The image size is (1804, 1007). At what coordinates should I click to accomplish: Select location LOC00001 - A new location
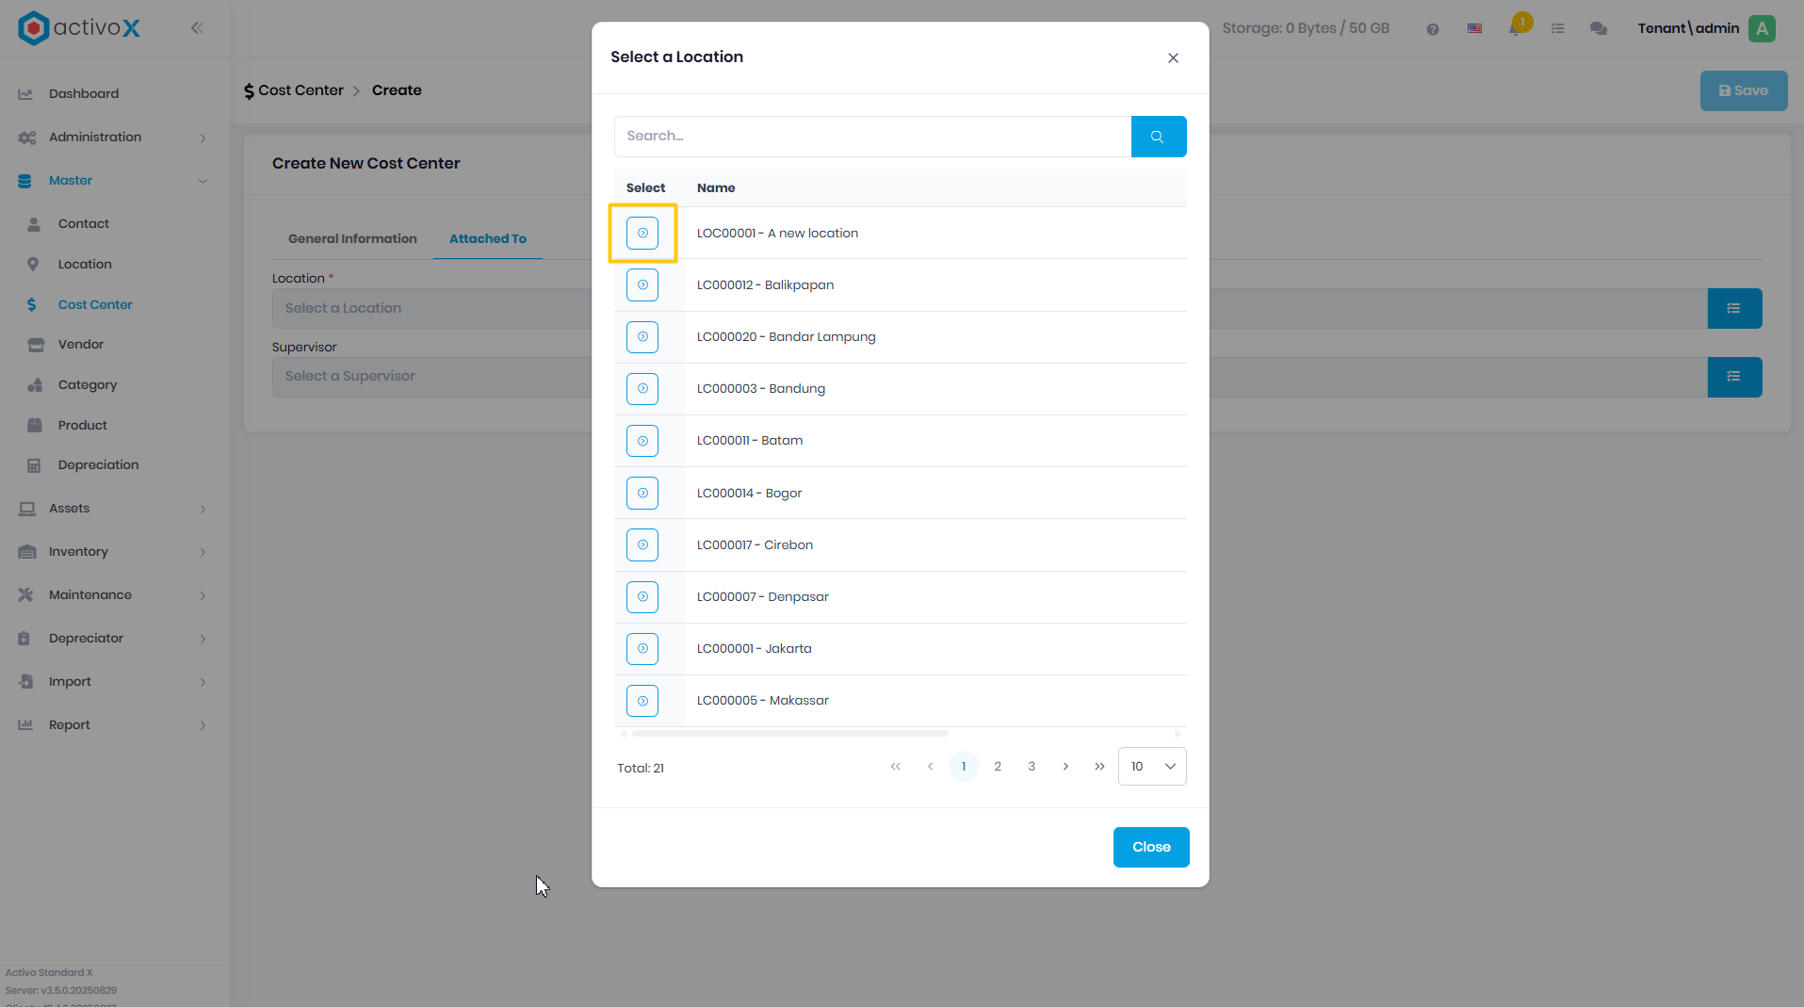click(642, 233)
